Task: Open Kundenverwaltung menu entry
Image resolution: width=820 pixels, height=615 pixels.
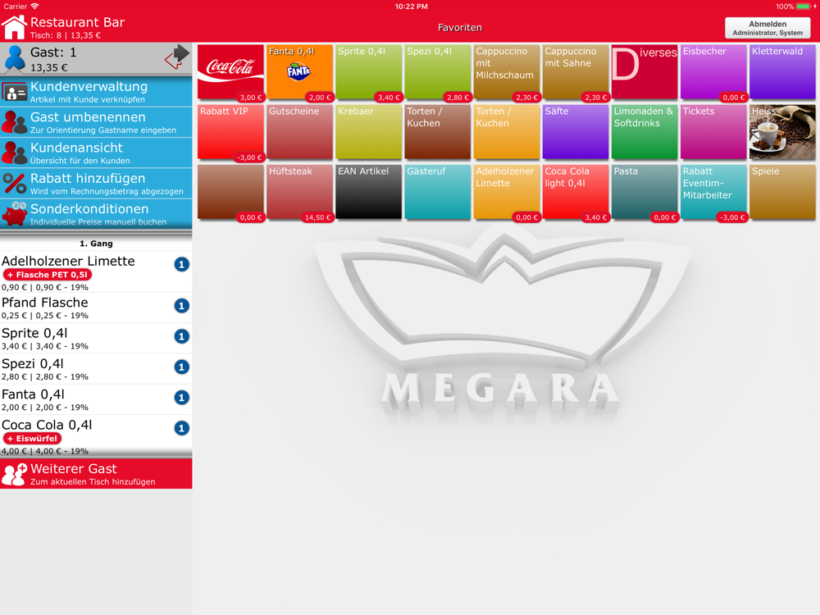Action: pyautogui.click(x=96, y=92)
